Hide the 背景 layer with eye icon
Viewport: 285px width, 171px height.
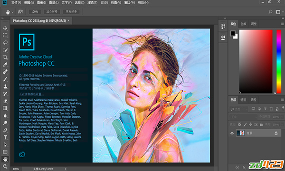tap(232, 133)
